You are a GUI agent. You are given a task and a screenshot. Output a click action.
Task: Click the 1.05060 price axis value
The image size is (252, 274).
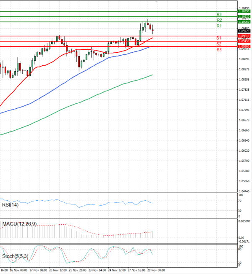pyautogui.click(x=244, y=181)
